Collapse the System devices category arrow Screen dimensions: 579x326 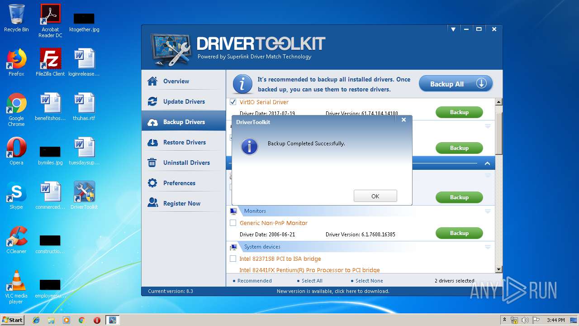tap(488, 247)
